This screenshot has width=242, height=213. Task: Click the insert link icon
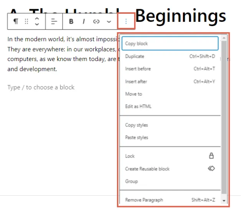point(96,21)
